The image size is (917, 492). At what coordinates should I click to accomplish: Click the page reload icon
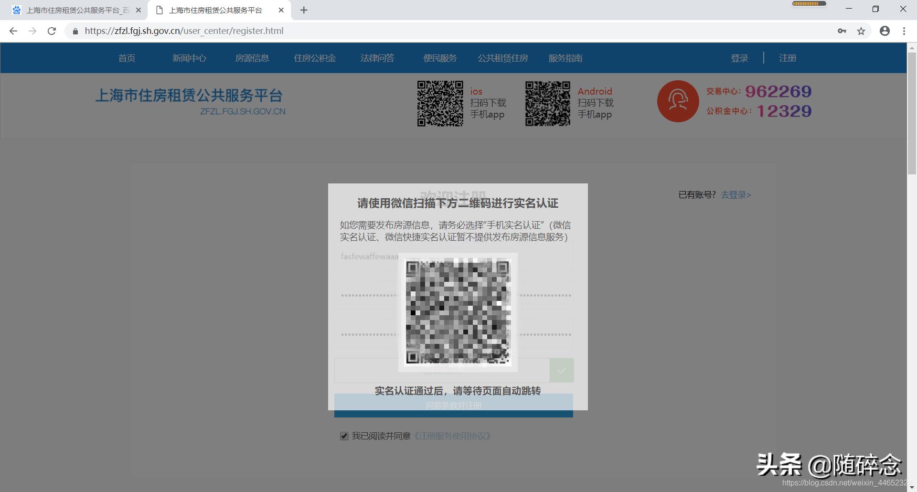[52, 31]
